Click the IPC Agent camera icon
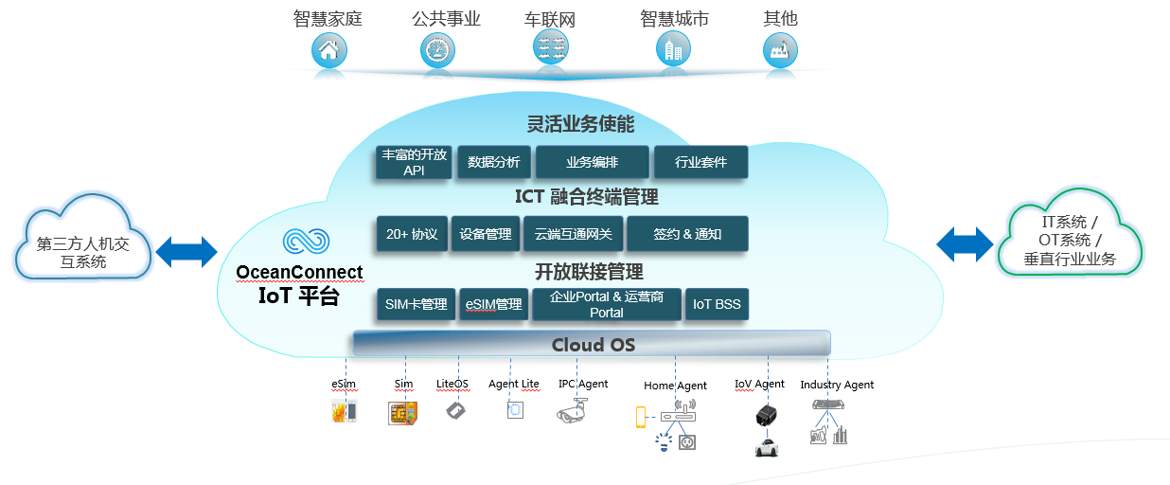This screenshot has height=485, width=1170. [572, 410]
